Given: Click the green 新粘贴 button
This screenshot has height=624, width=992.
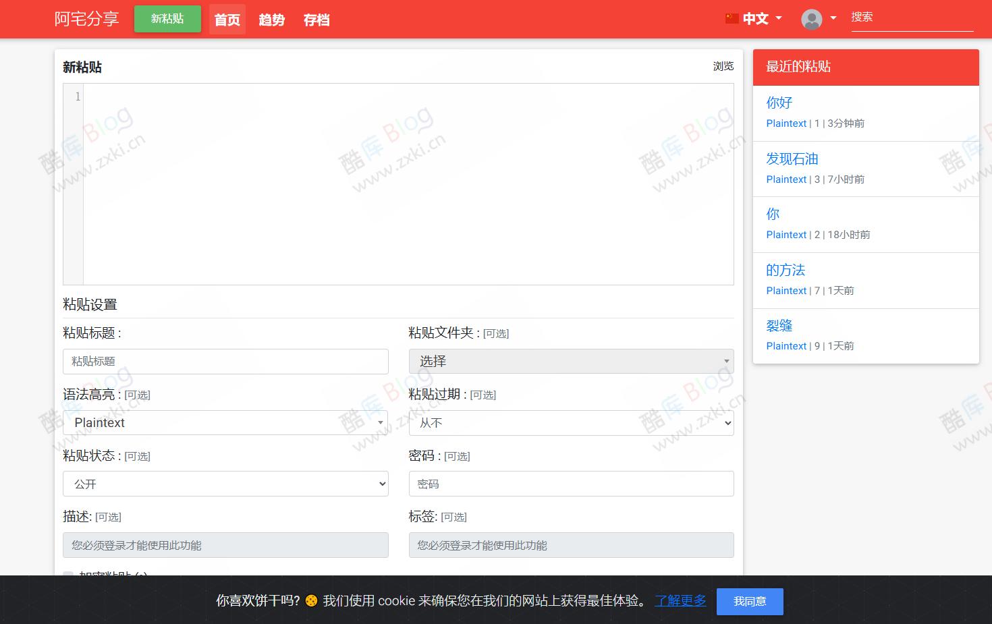Looking at the screenshot, I should coord(167,19).
